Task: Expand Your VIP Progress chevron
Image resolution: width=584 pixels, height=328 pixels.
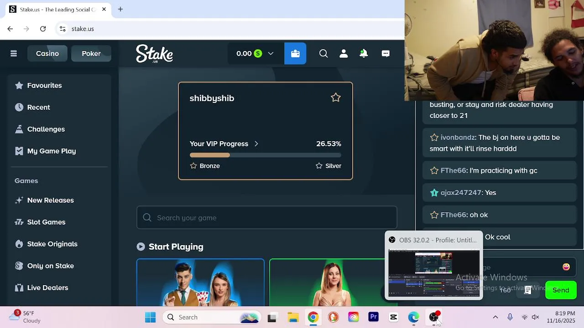Action: [256, 144]
